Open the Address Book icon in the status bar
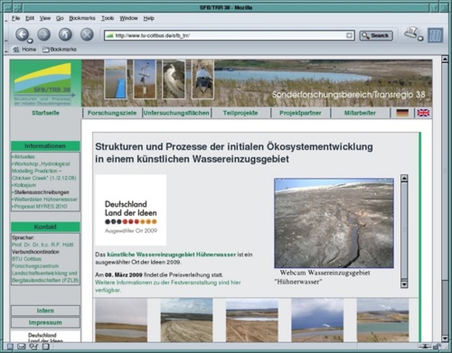 [46, 347]
